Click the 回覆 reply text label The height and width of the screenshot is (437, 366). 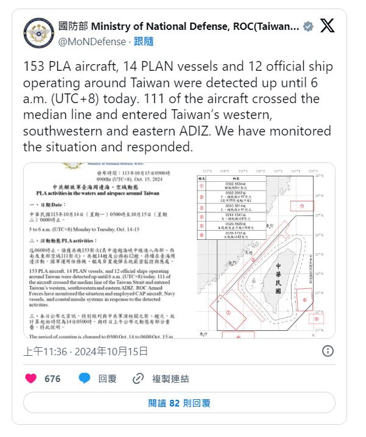(x=107, y=378)
